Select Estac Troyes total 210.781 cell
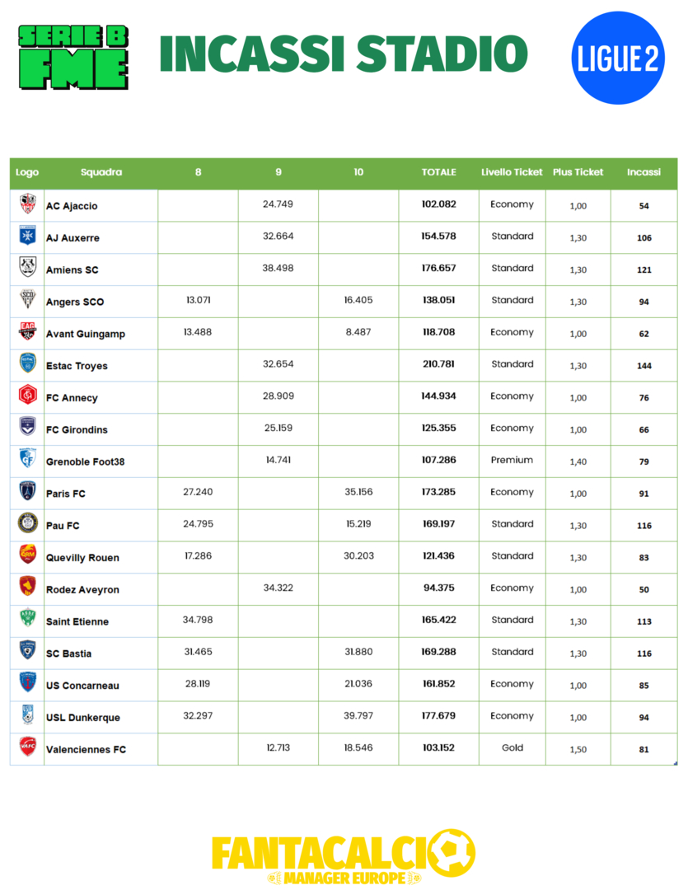The height and width of the screenshot is (890, 688). click(x=438, y=364)
